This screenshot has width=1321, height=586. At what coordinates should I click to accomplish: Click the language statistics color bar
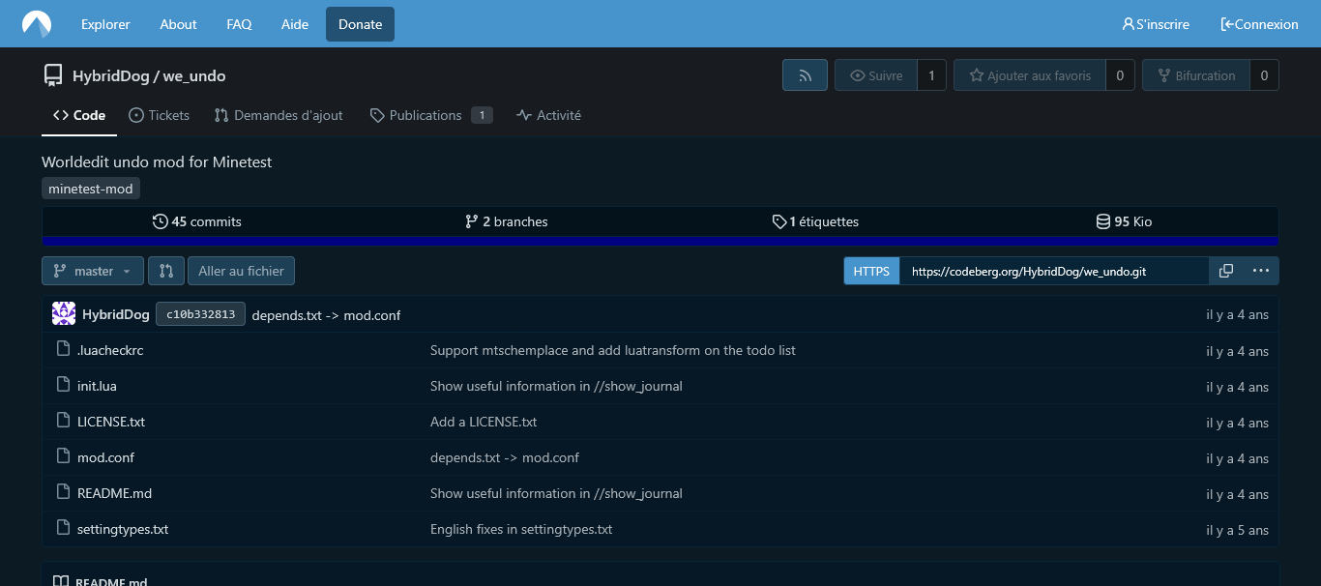pos(660,241)
